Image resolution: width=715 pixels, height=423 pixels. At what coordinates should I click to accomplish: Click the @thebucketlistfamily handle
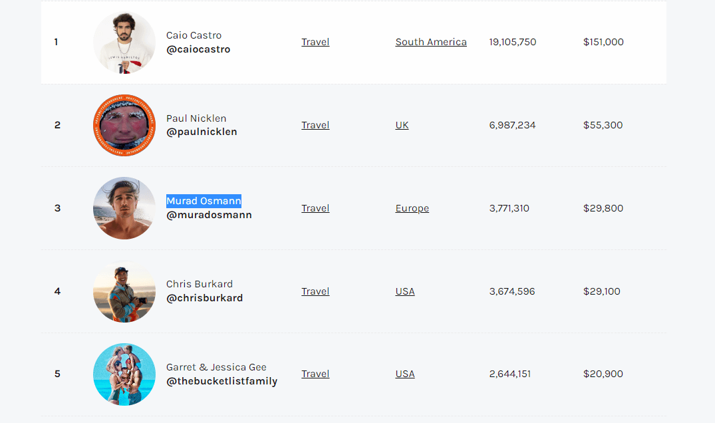click(x=221, y=381)
